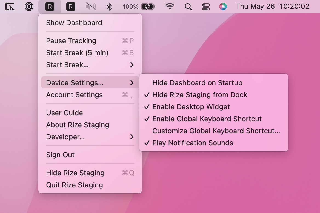Click the battery status icon
The image size is (320, 213).
148,7
